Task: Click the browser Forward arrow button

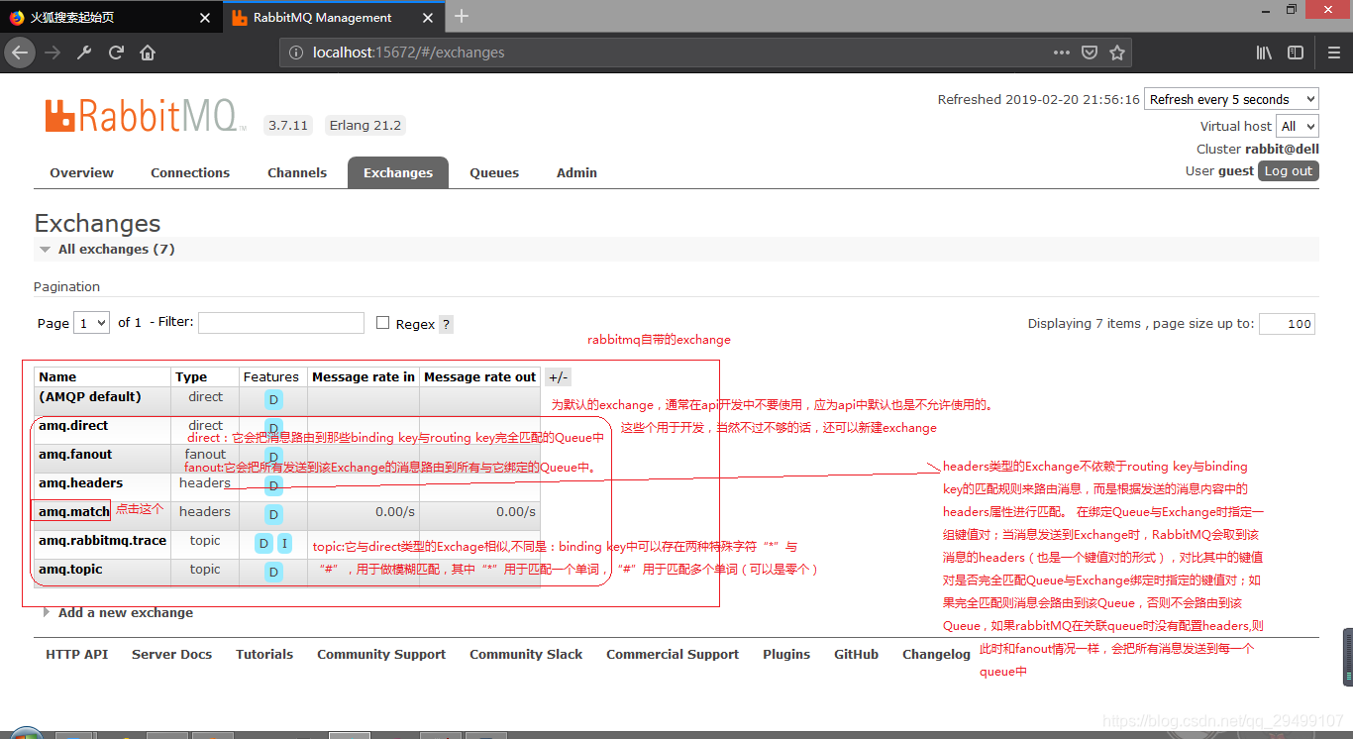Action: tap(52, 53)
